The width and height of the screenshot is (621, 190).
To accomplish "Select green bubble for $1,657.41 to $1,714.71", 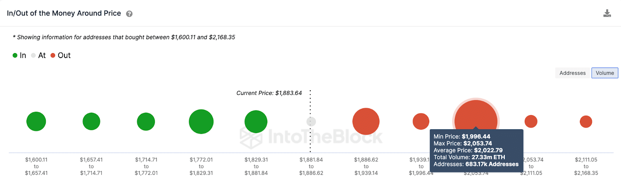I will (91, 122).
